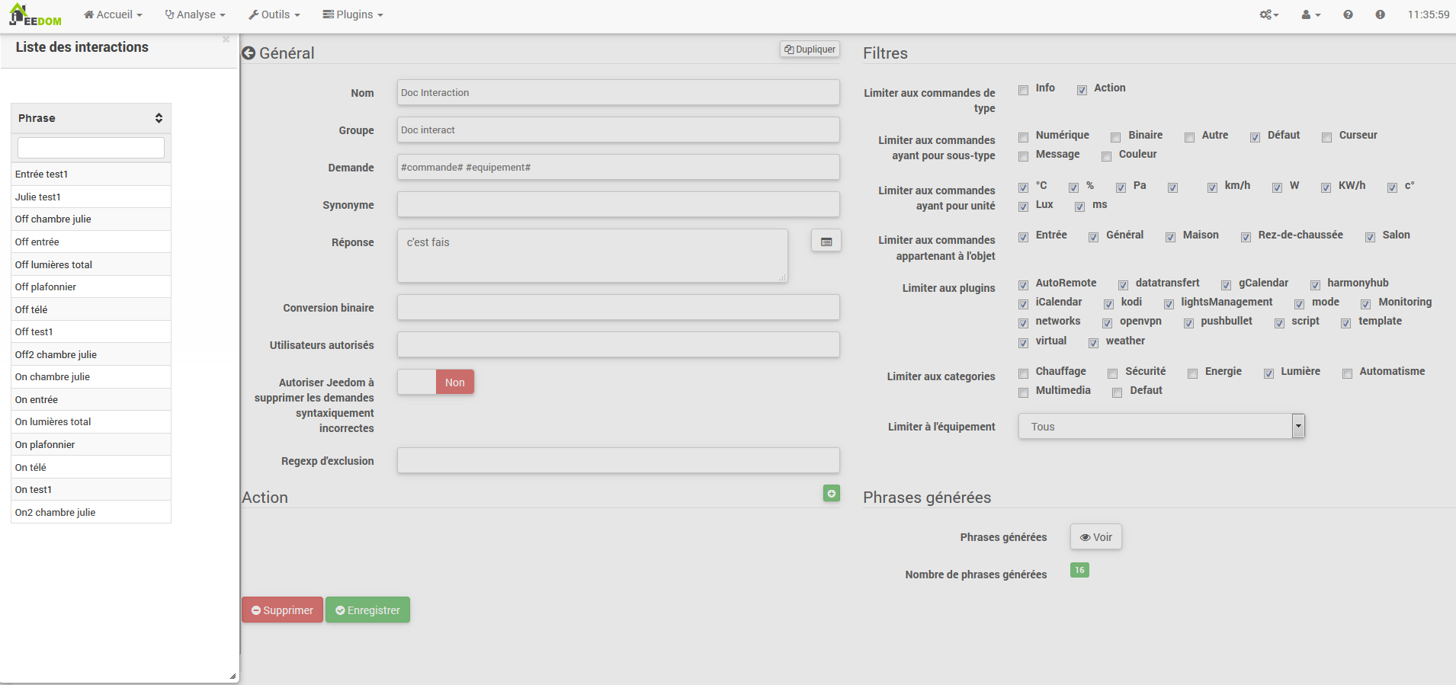This screenshot has height=685, width=1456.
Task: Click the exclamation info icon in header
Action: coord(1380,15)
